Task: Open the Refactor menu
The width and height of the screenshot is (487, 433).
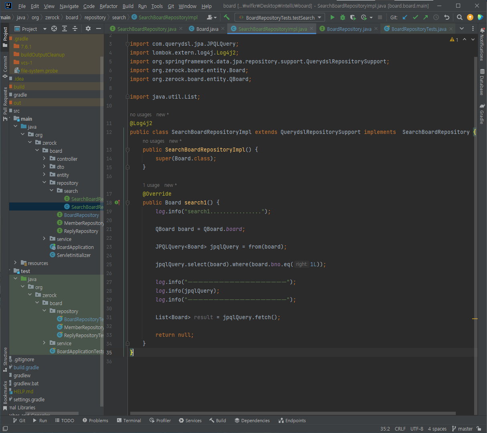Action: click(108, 6)
